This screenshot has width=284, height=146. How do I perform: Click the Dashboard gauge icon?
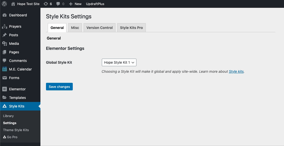point(5,15)
